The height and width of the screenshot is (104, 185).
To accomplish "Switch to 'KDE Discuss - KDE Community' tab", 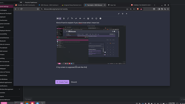I will 49,5.
